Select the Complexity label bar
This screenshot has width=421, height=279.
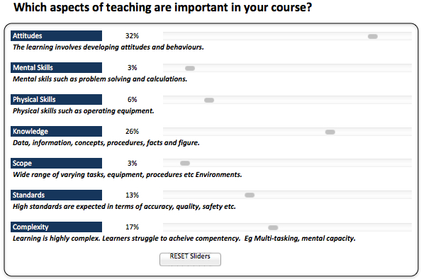[x=57, y=227]
